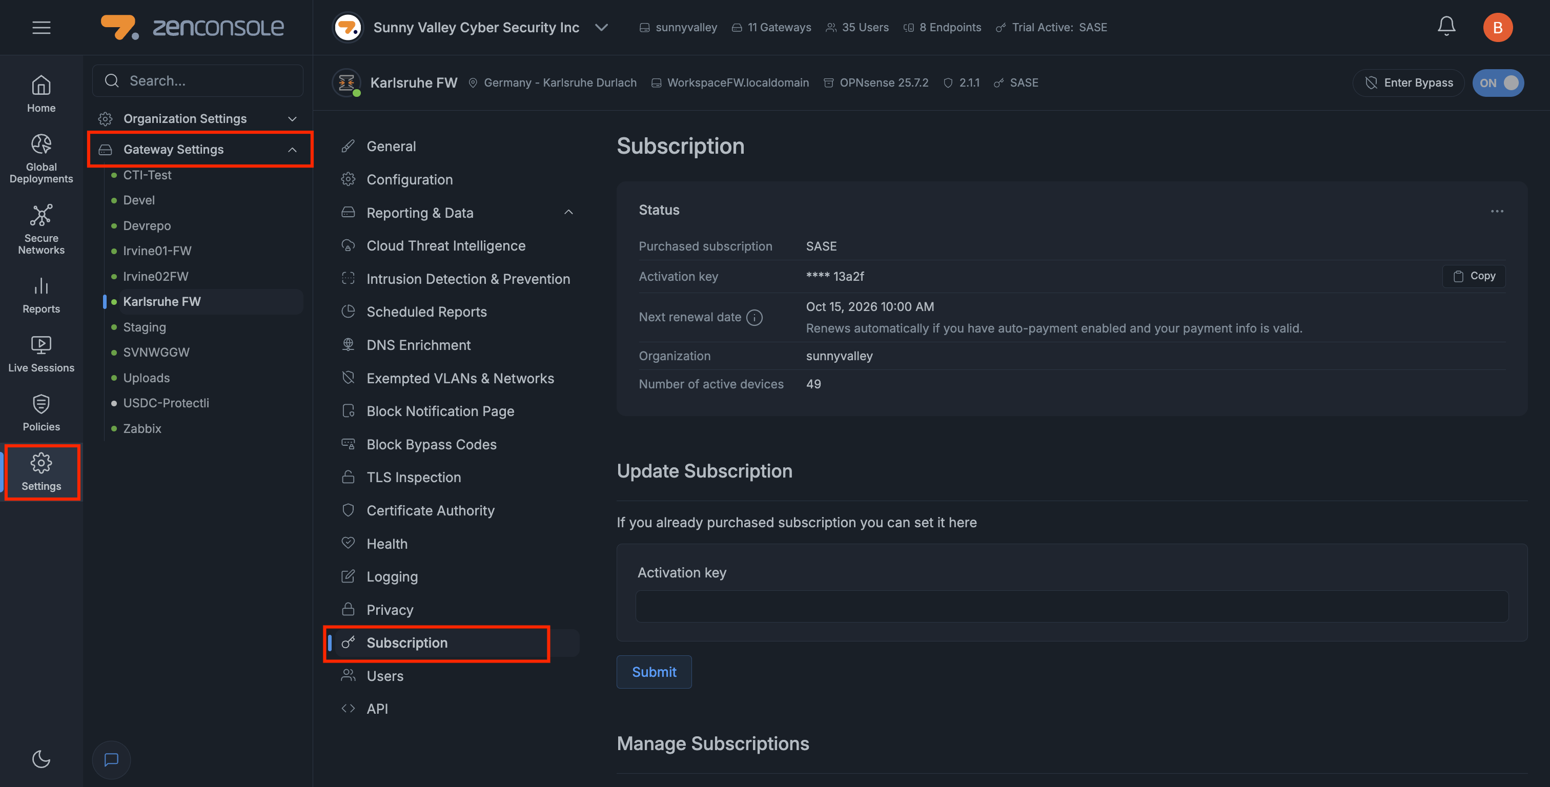The image size is (1550, 787).
Task: Expand the Organization Settings section
Action: tap(292, 118)
